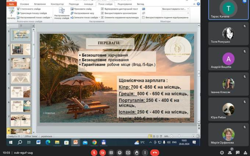Open the Використовувати пот... resolution dropdown
The height and width of the screenshot is (156, 250).
point(175,9)
